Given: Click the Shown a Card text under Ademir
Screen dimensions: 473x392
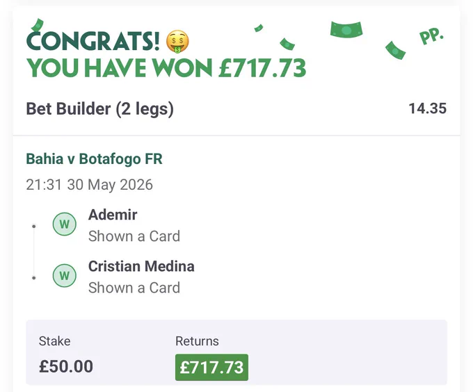Looking at the screenshot, I should [134, 236].
